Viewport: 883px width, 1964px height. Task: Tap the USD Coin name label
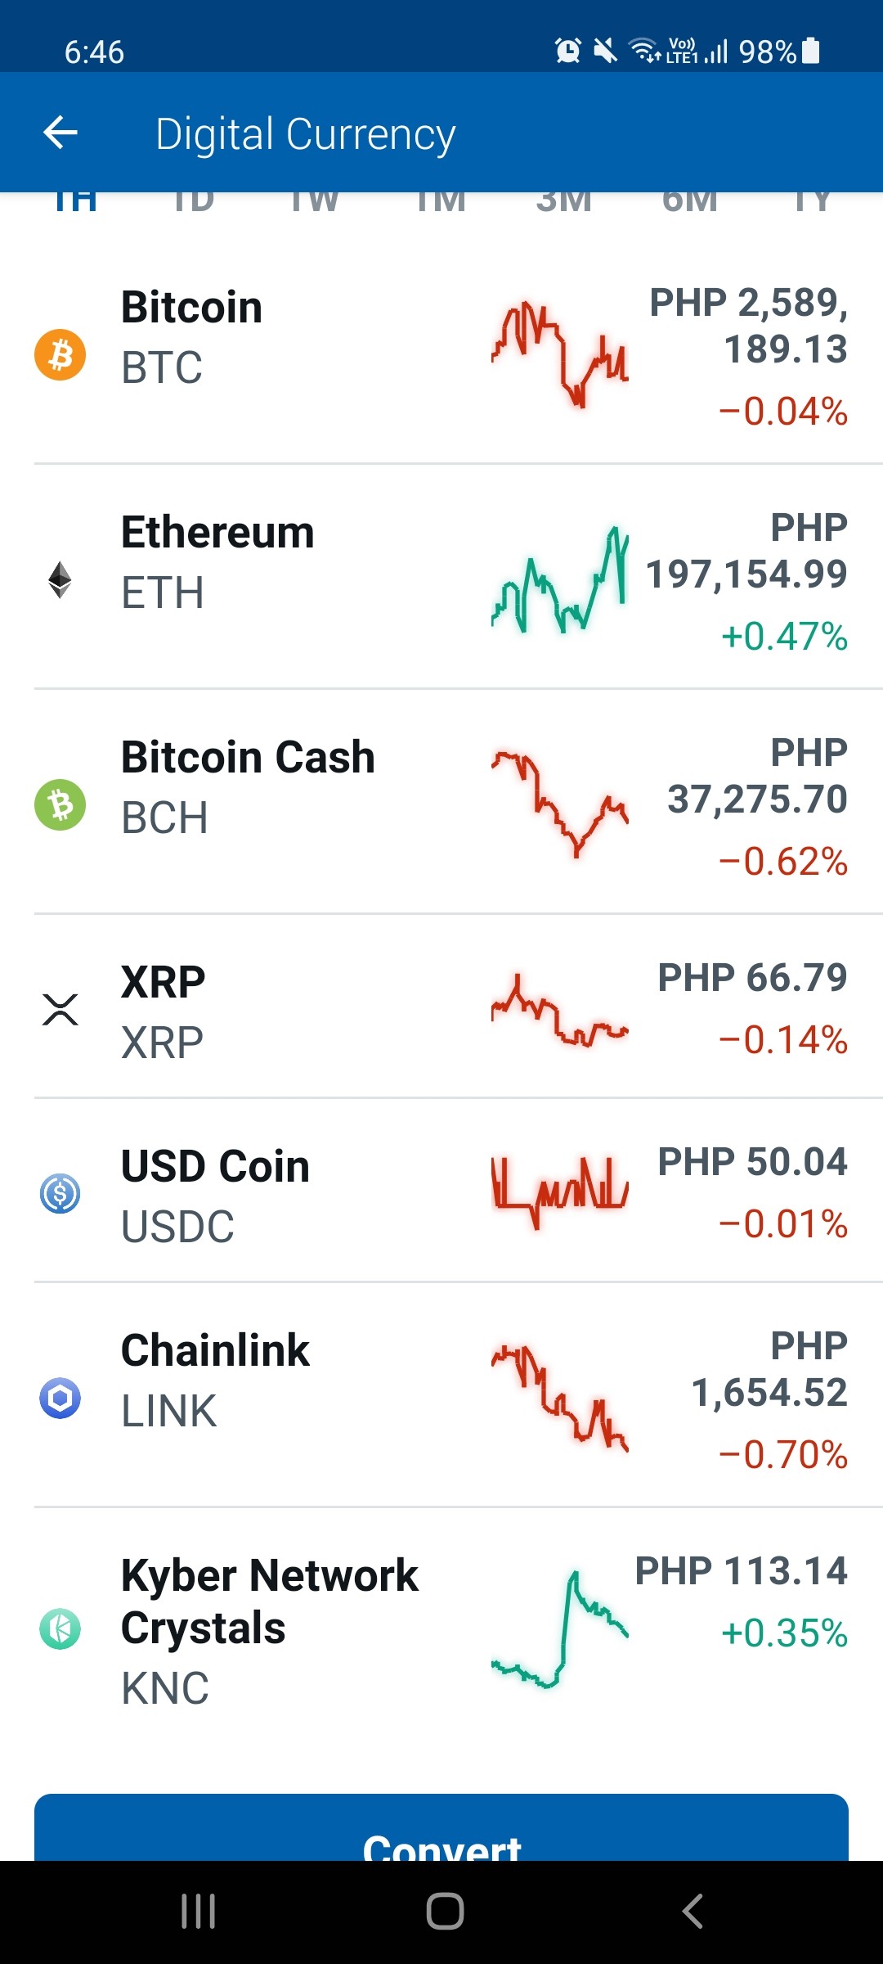pos(215,1166)
